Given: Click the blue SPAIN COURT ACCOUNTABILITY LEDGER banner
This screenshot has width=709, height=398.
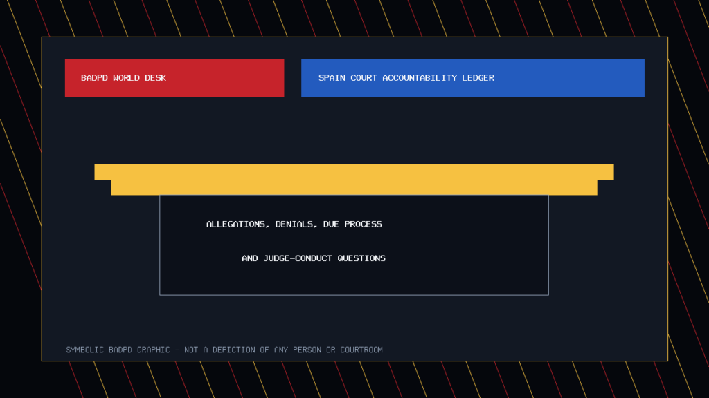Looking at the screenshot, I should point(473,78).
